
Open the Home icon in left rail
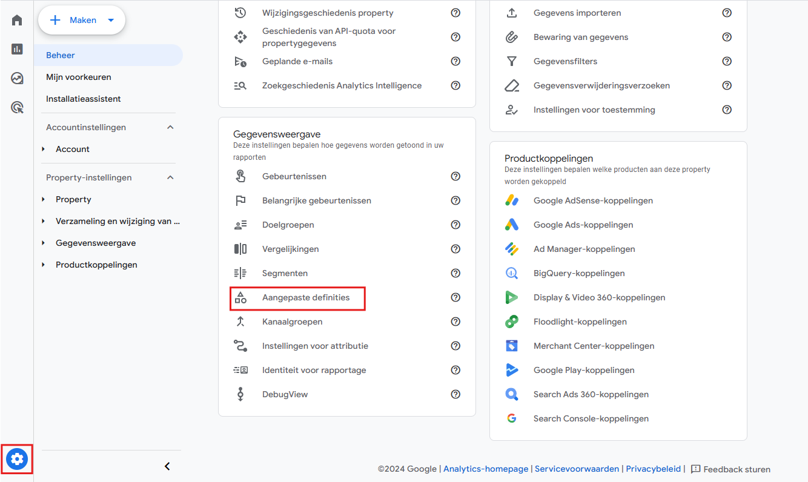tap(17, 20)
